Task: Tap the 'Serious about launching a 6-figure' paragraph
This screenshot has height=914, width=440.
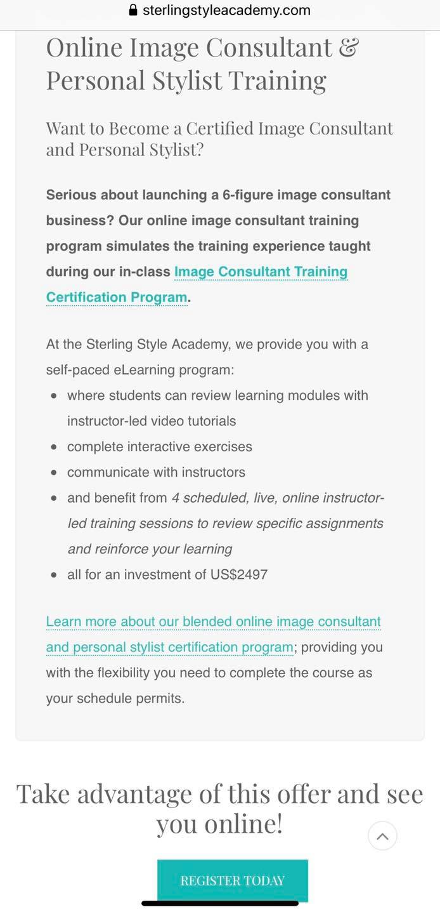Action: [218, 246]
